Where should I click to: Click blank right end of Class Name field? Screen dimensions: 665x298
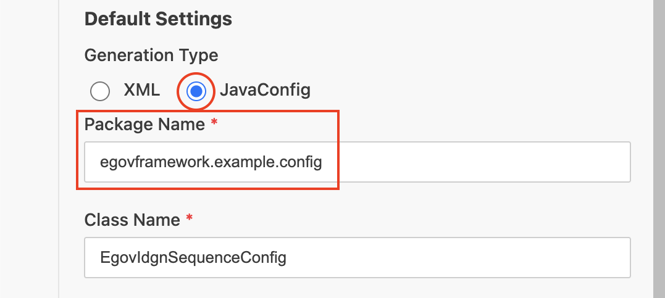(x=556, y=257)
